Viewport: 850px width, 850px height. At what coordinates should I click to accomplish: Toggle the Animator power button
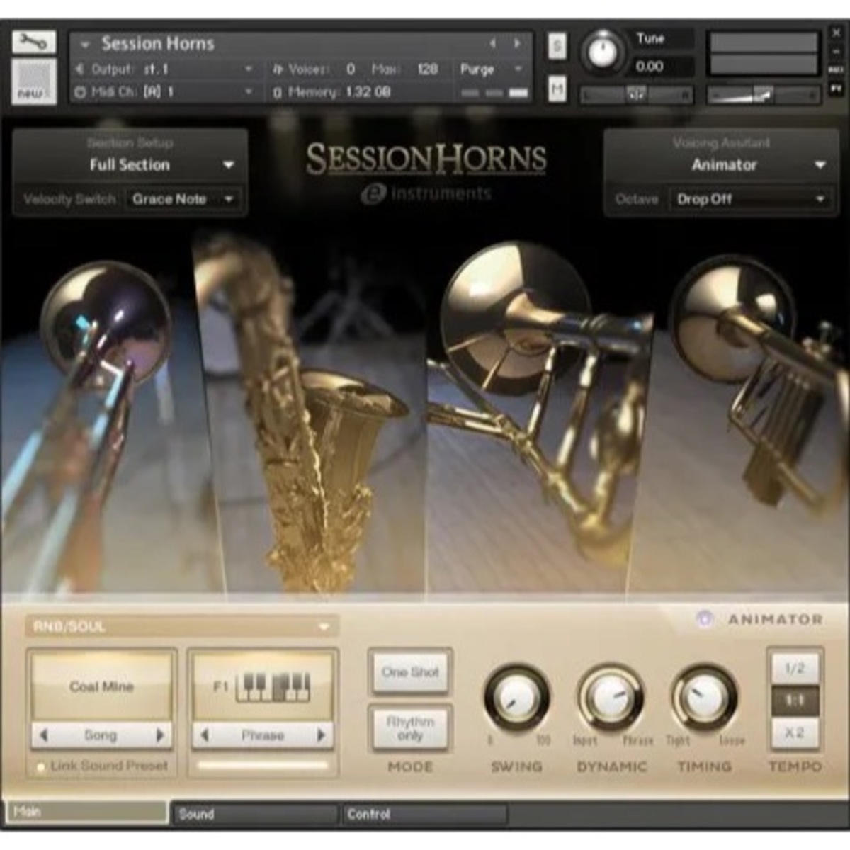[x=704, y=619]
